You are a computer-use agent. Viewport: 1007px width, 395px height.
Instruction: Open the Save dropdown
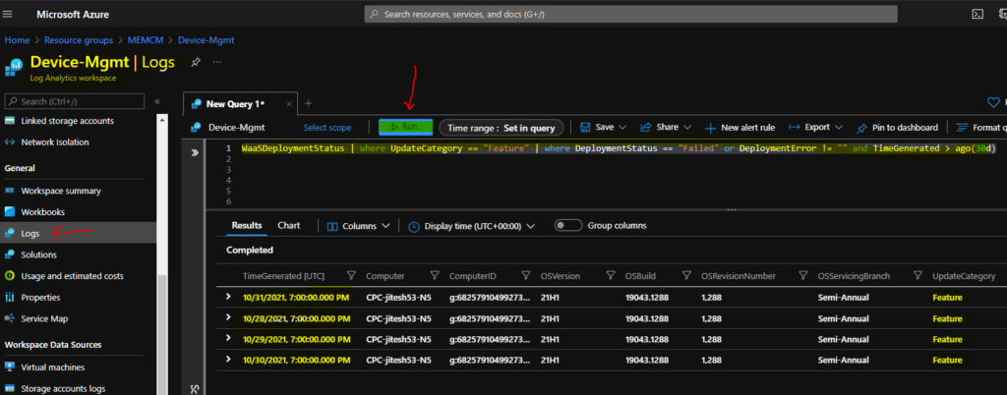(604, 127)
